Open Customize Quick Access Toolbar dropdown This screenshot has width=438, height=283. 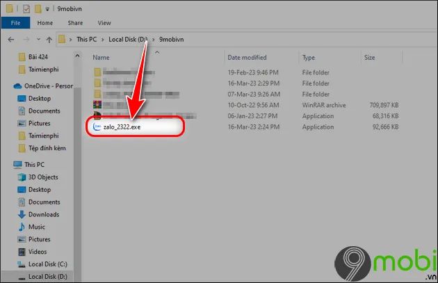tap(47, 9)
